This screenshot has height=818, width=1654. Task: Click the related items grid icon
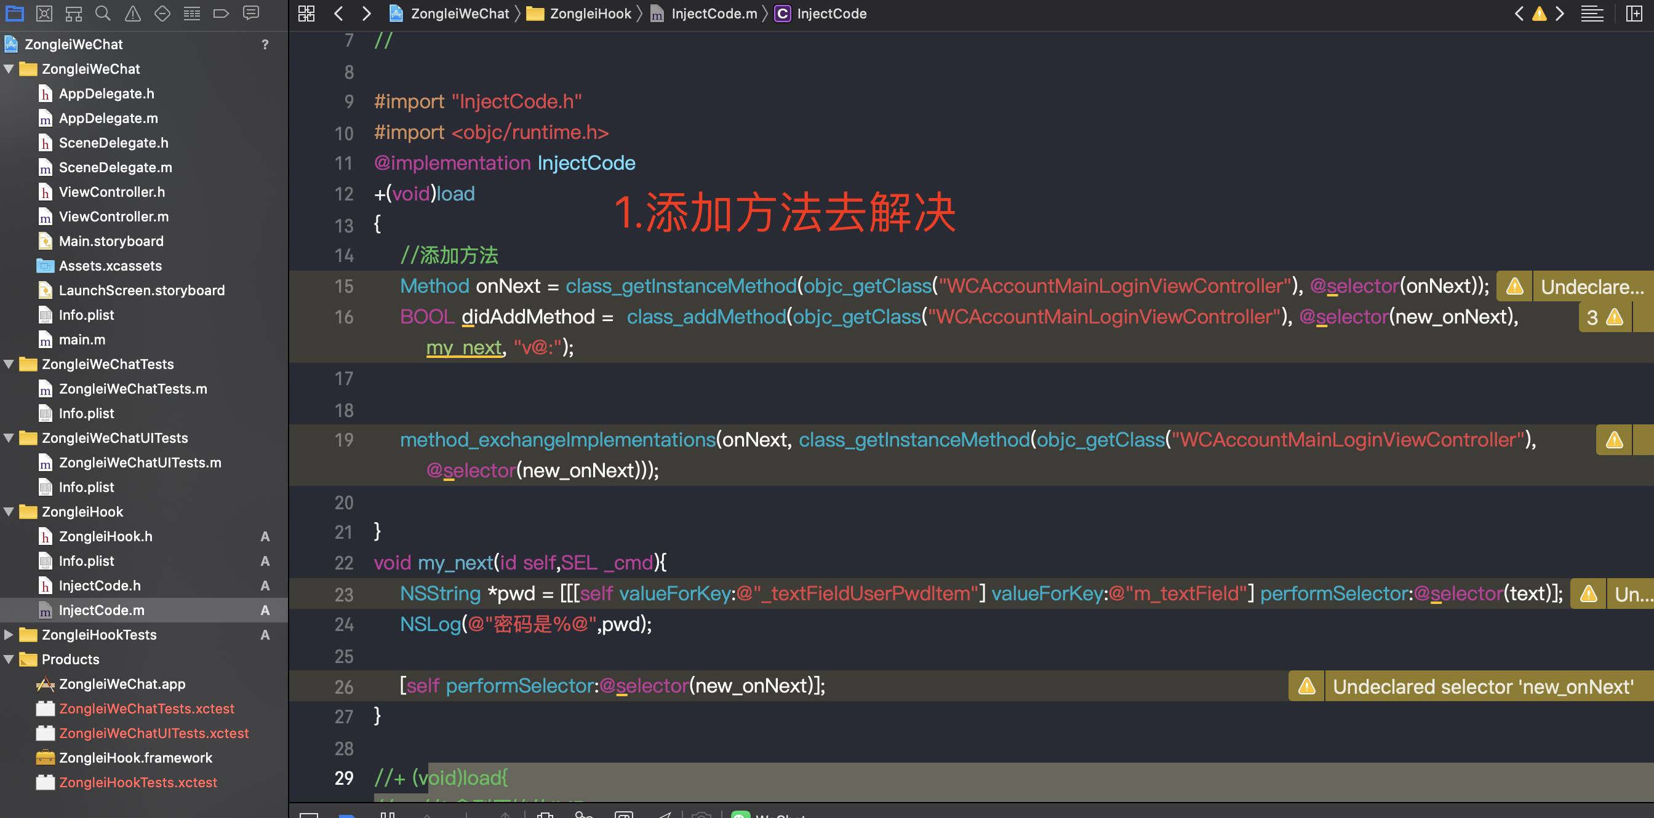click(306, 14)
